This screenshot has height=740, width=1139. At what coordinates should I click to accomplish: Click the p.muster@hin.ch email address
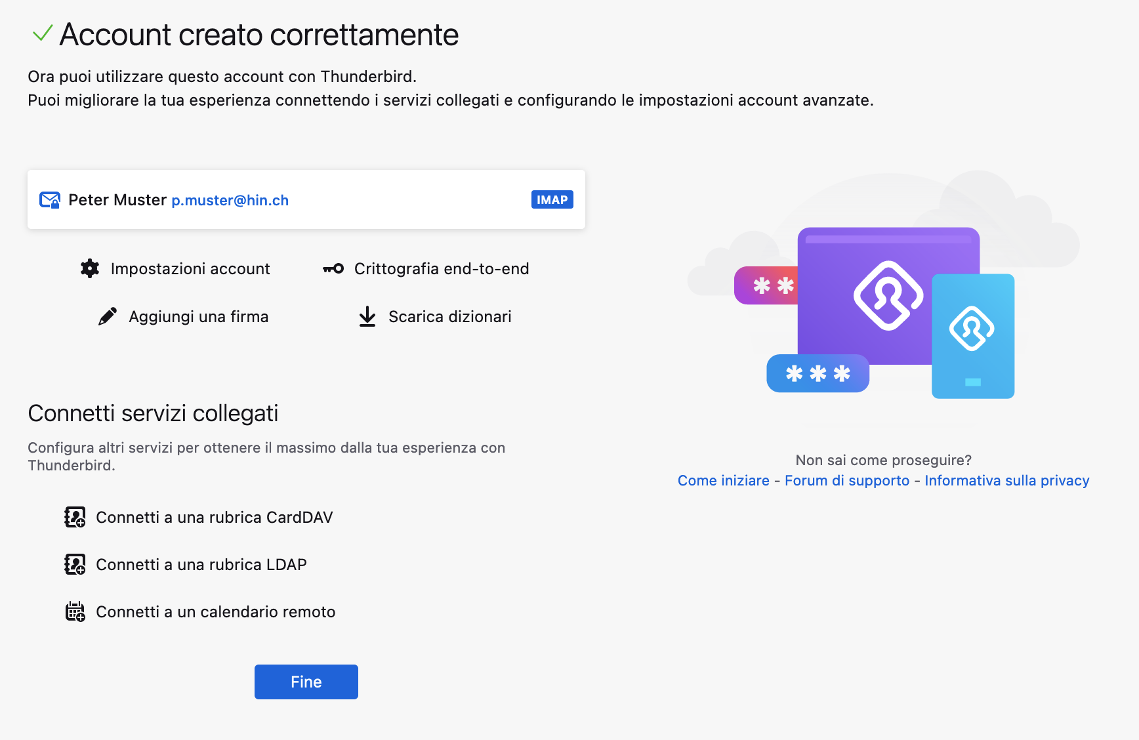[x=230, y=200]
